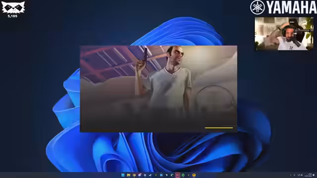The width and height of the screenshot is (317, 178).
Task: Open the network tray icon beside chevron
Action: tap(294, 175)
